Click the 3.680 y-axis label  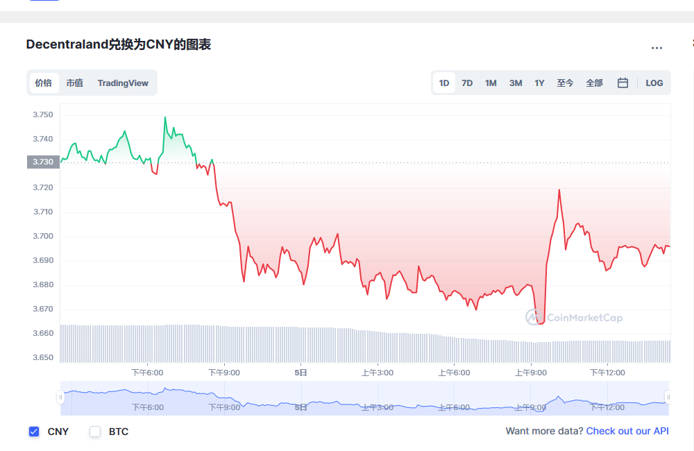(x=43, y=284)
